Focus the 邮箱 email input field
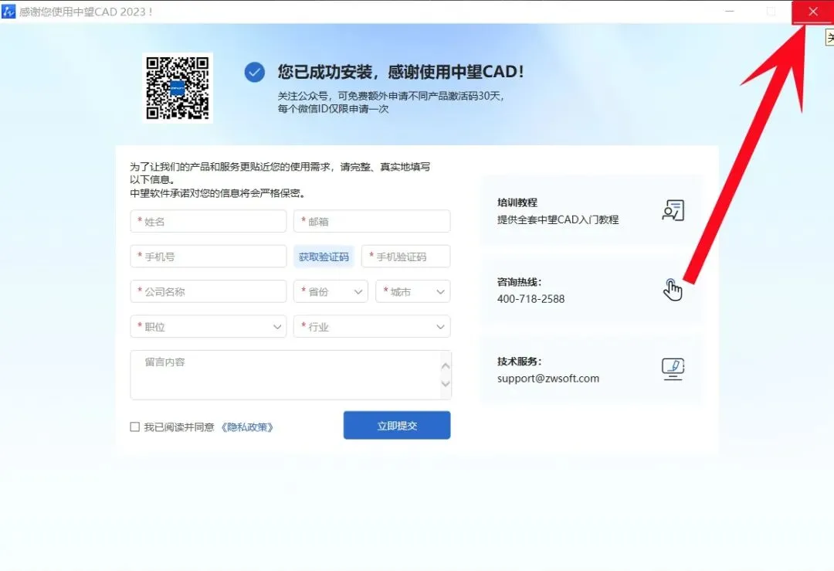 point(371,222)
